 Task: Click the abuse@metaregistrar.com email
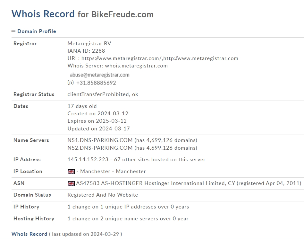(100, 75)
